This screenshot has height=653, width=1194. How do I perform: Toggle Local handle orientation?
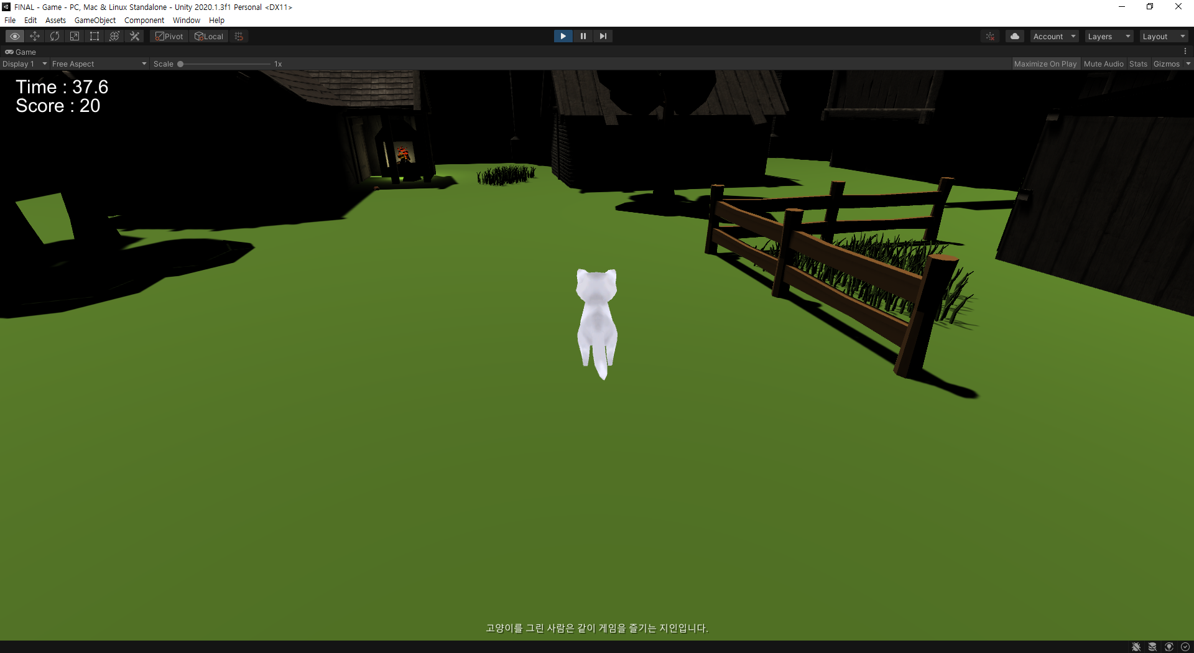(x=208, y=36)
